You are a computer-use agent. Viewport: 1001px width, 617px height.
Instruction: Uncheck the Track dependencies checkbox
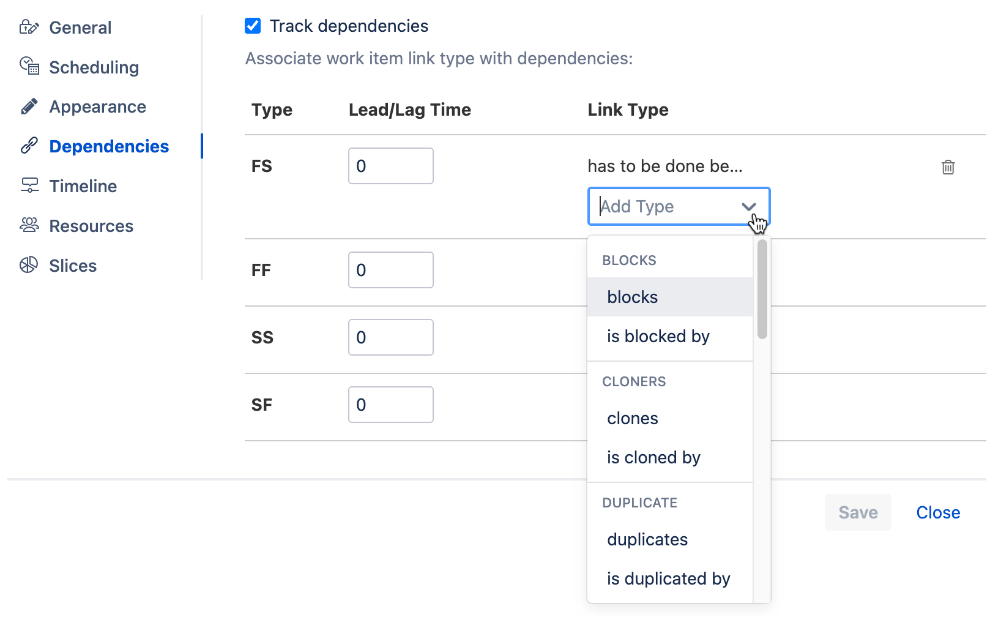point(253,26)
